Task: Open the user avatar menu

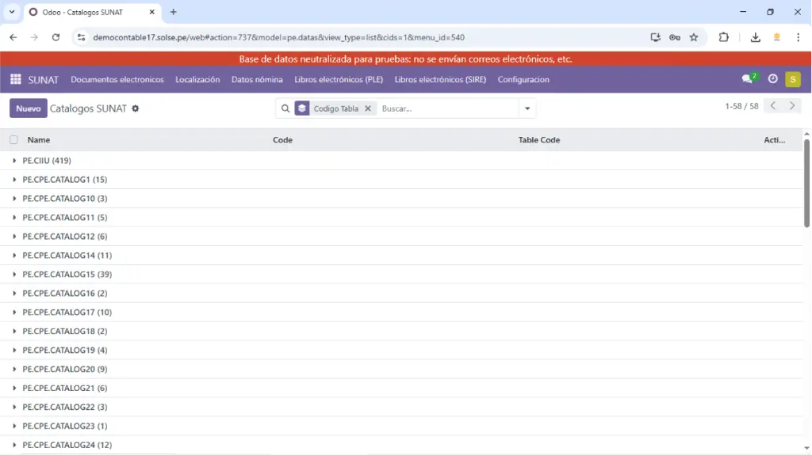Action: [792, 79]
